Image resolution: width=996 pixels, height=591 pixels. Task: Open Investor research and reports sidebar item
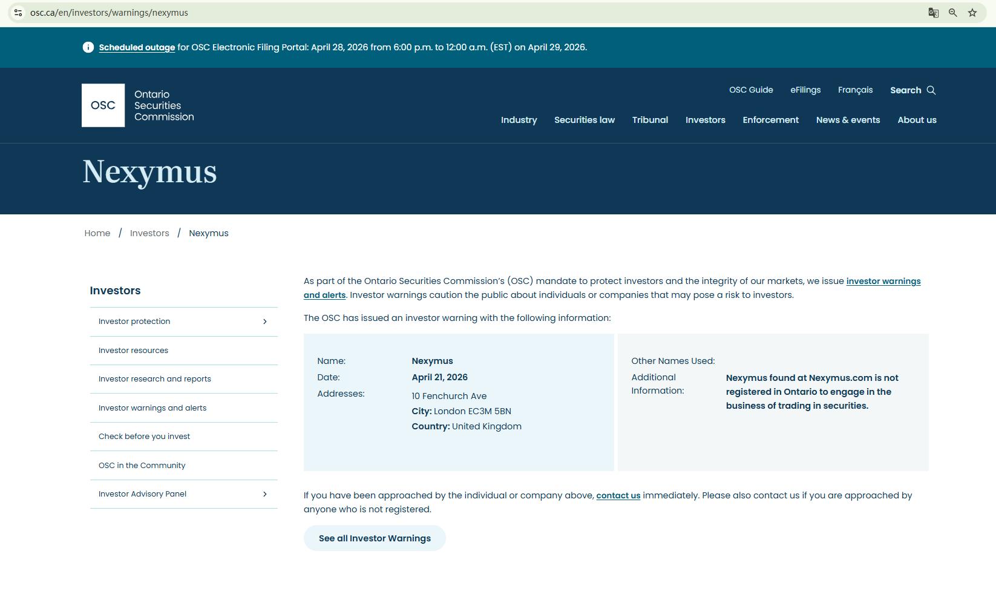pos(184,379)
